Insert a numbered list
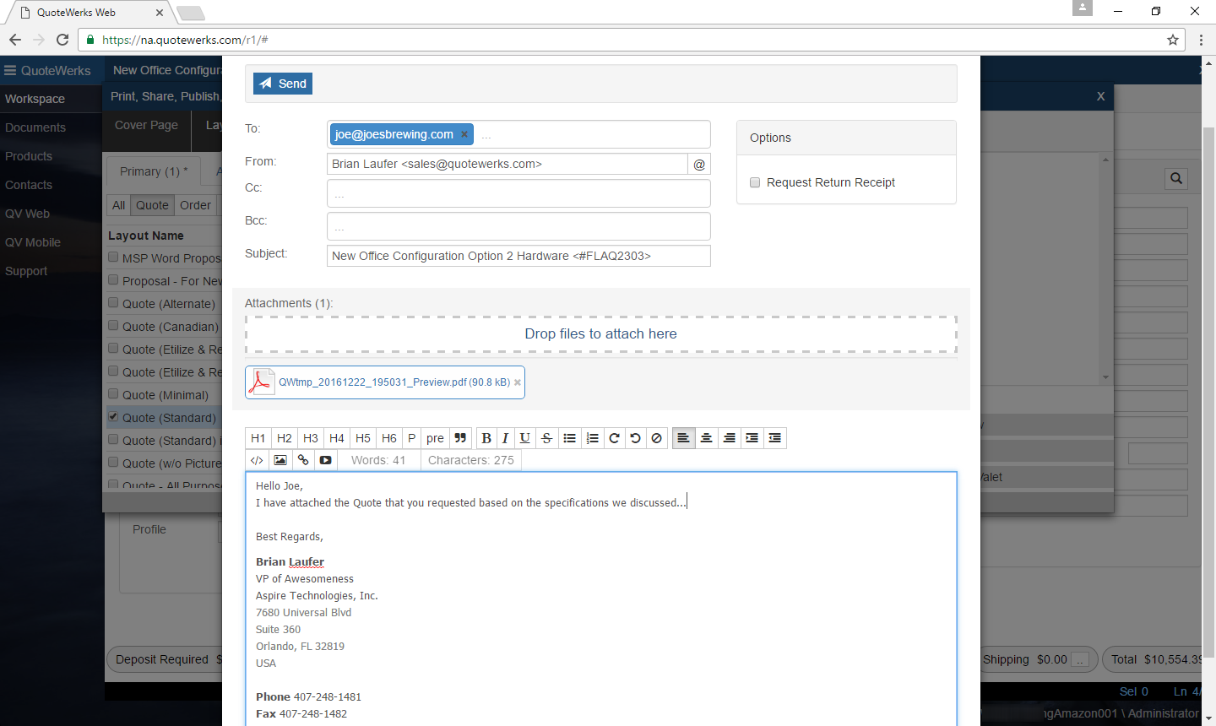Image resolution: width=1216 pixels, height=726 pixels. point(593,438)
